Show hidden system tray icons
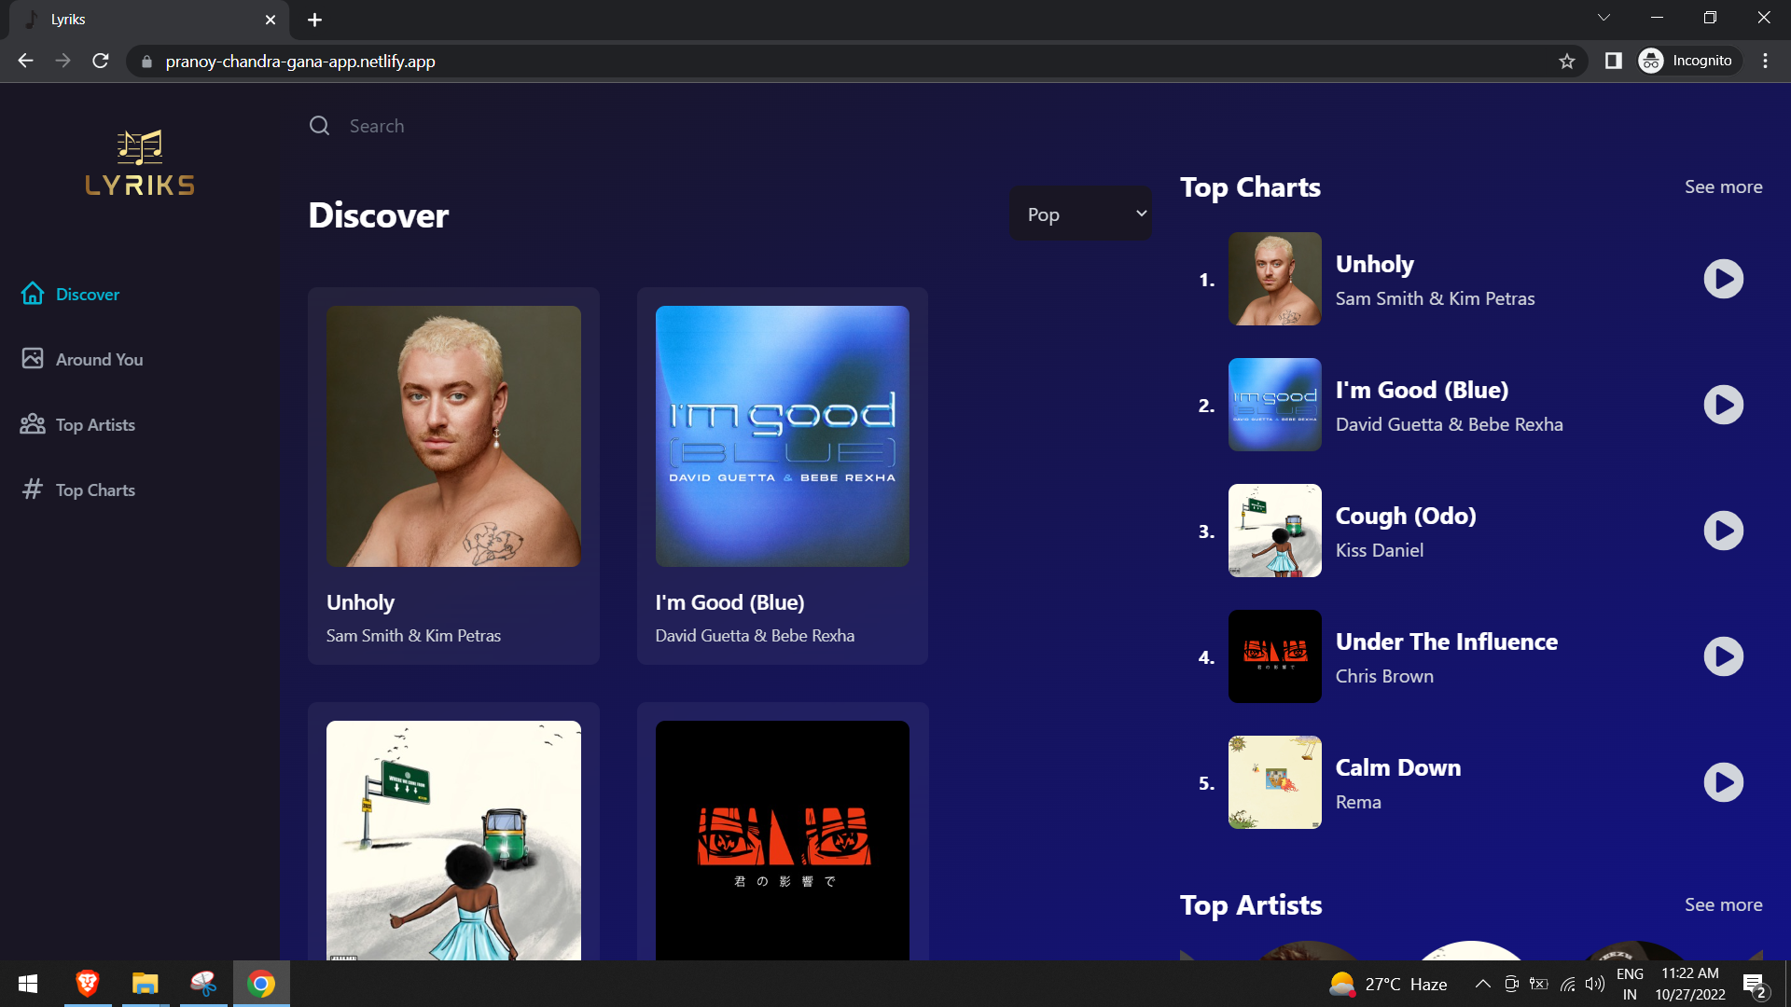Image resolution: width=1791 pixels, height=1007 pixels. point(1482,984)
